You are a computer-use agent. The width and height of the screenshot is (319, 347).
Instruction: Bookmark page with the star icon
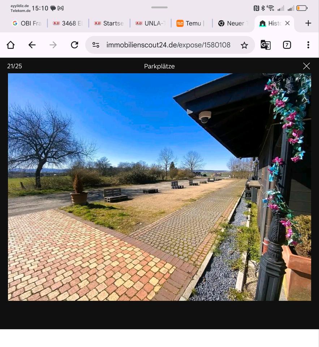click(244, 45)
